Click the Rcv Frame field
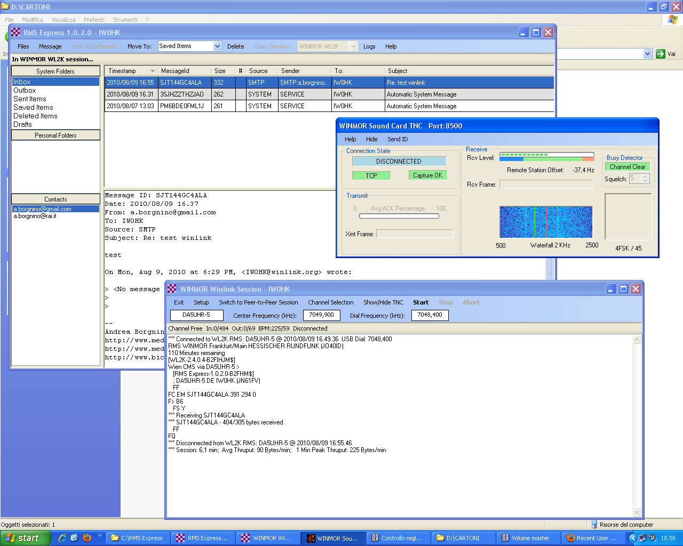The height and width of the screenshot is (546, 683). tap(546, 184)
